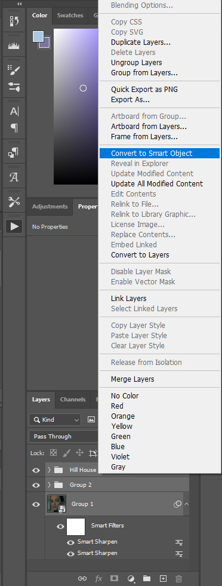Open the Pass Through blend mode dropdown
222x586 pixels.
click(x=63, y=437)
